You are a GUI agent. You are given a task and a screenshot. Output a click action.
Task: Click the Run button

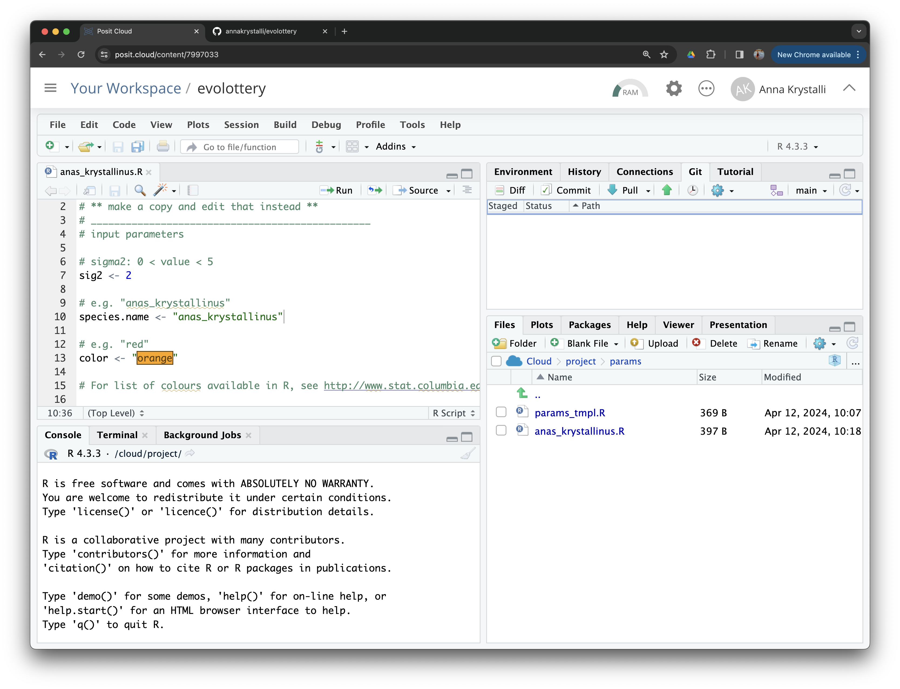(336, 190)
